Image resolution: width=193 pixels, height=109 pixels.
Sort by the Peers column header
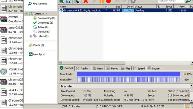pos(180,7)
